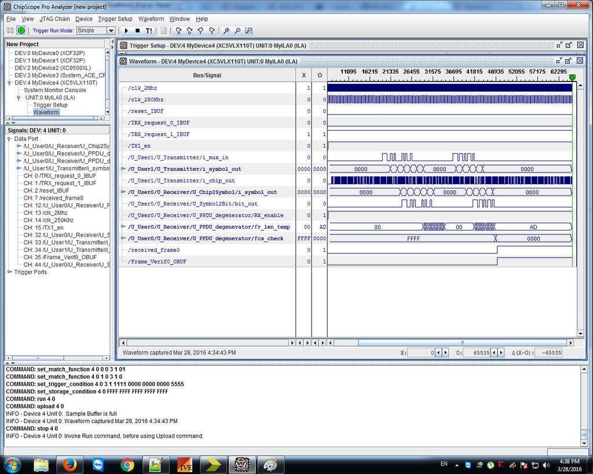Expand the fcs_check bus in waveform
The image size is (593, 474).
(x=123, y=238)
